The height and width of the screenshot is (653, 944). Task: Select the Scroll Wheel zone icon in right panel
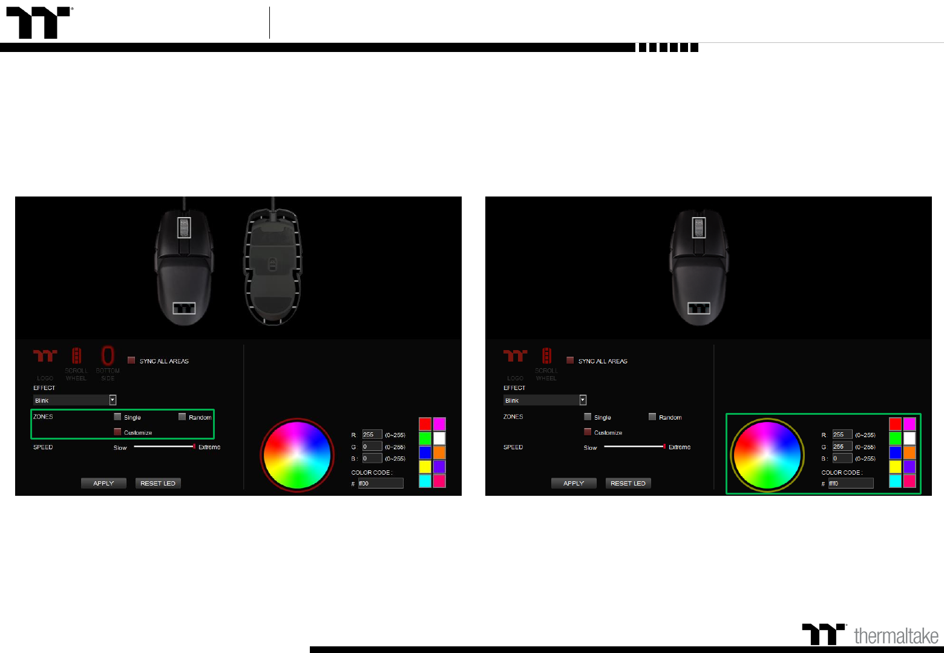[x=546, y=356]
